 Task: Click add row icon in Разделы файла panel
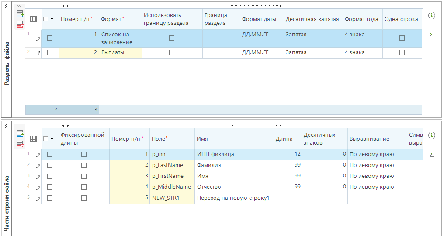[20, 14]
